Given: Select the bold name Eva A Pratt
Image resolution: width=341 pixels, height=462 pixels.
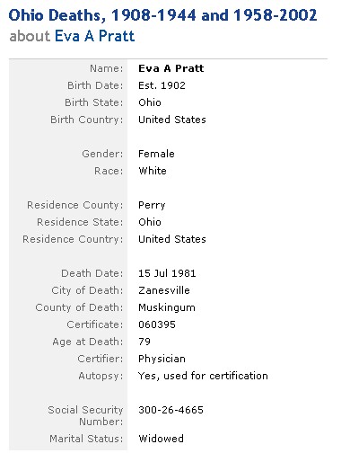Looking at the screenshot, I should point(170,68).
